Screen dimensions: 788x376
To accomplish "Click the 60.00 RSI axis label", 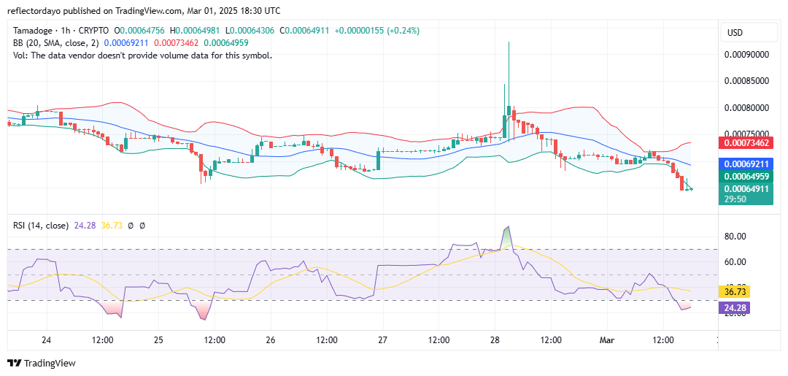I will (x=735, y=261).
